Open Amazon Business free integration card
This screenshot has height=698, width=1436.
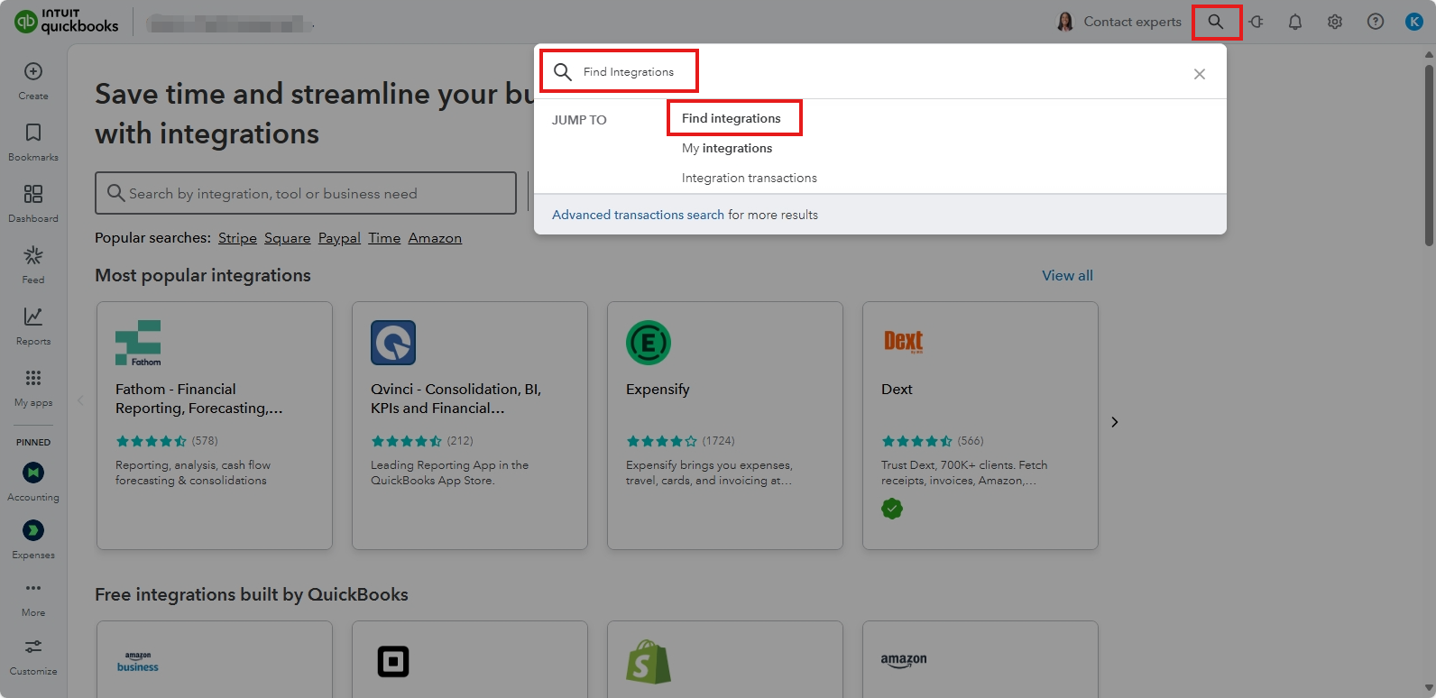pyautogui.click(x=215, y=659)
